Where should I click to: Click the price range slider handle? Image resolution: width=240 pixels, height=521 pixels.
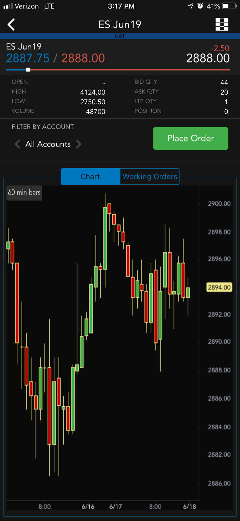point(28,70)
